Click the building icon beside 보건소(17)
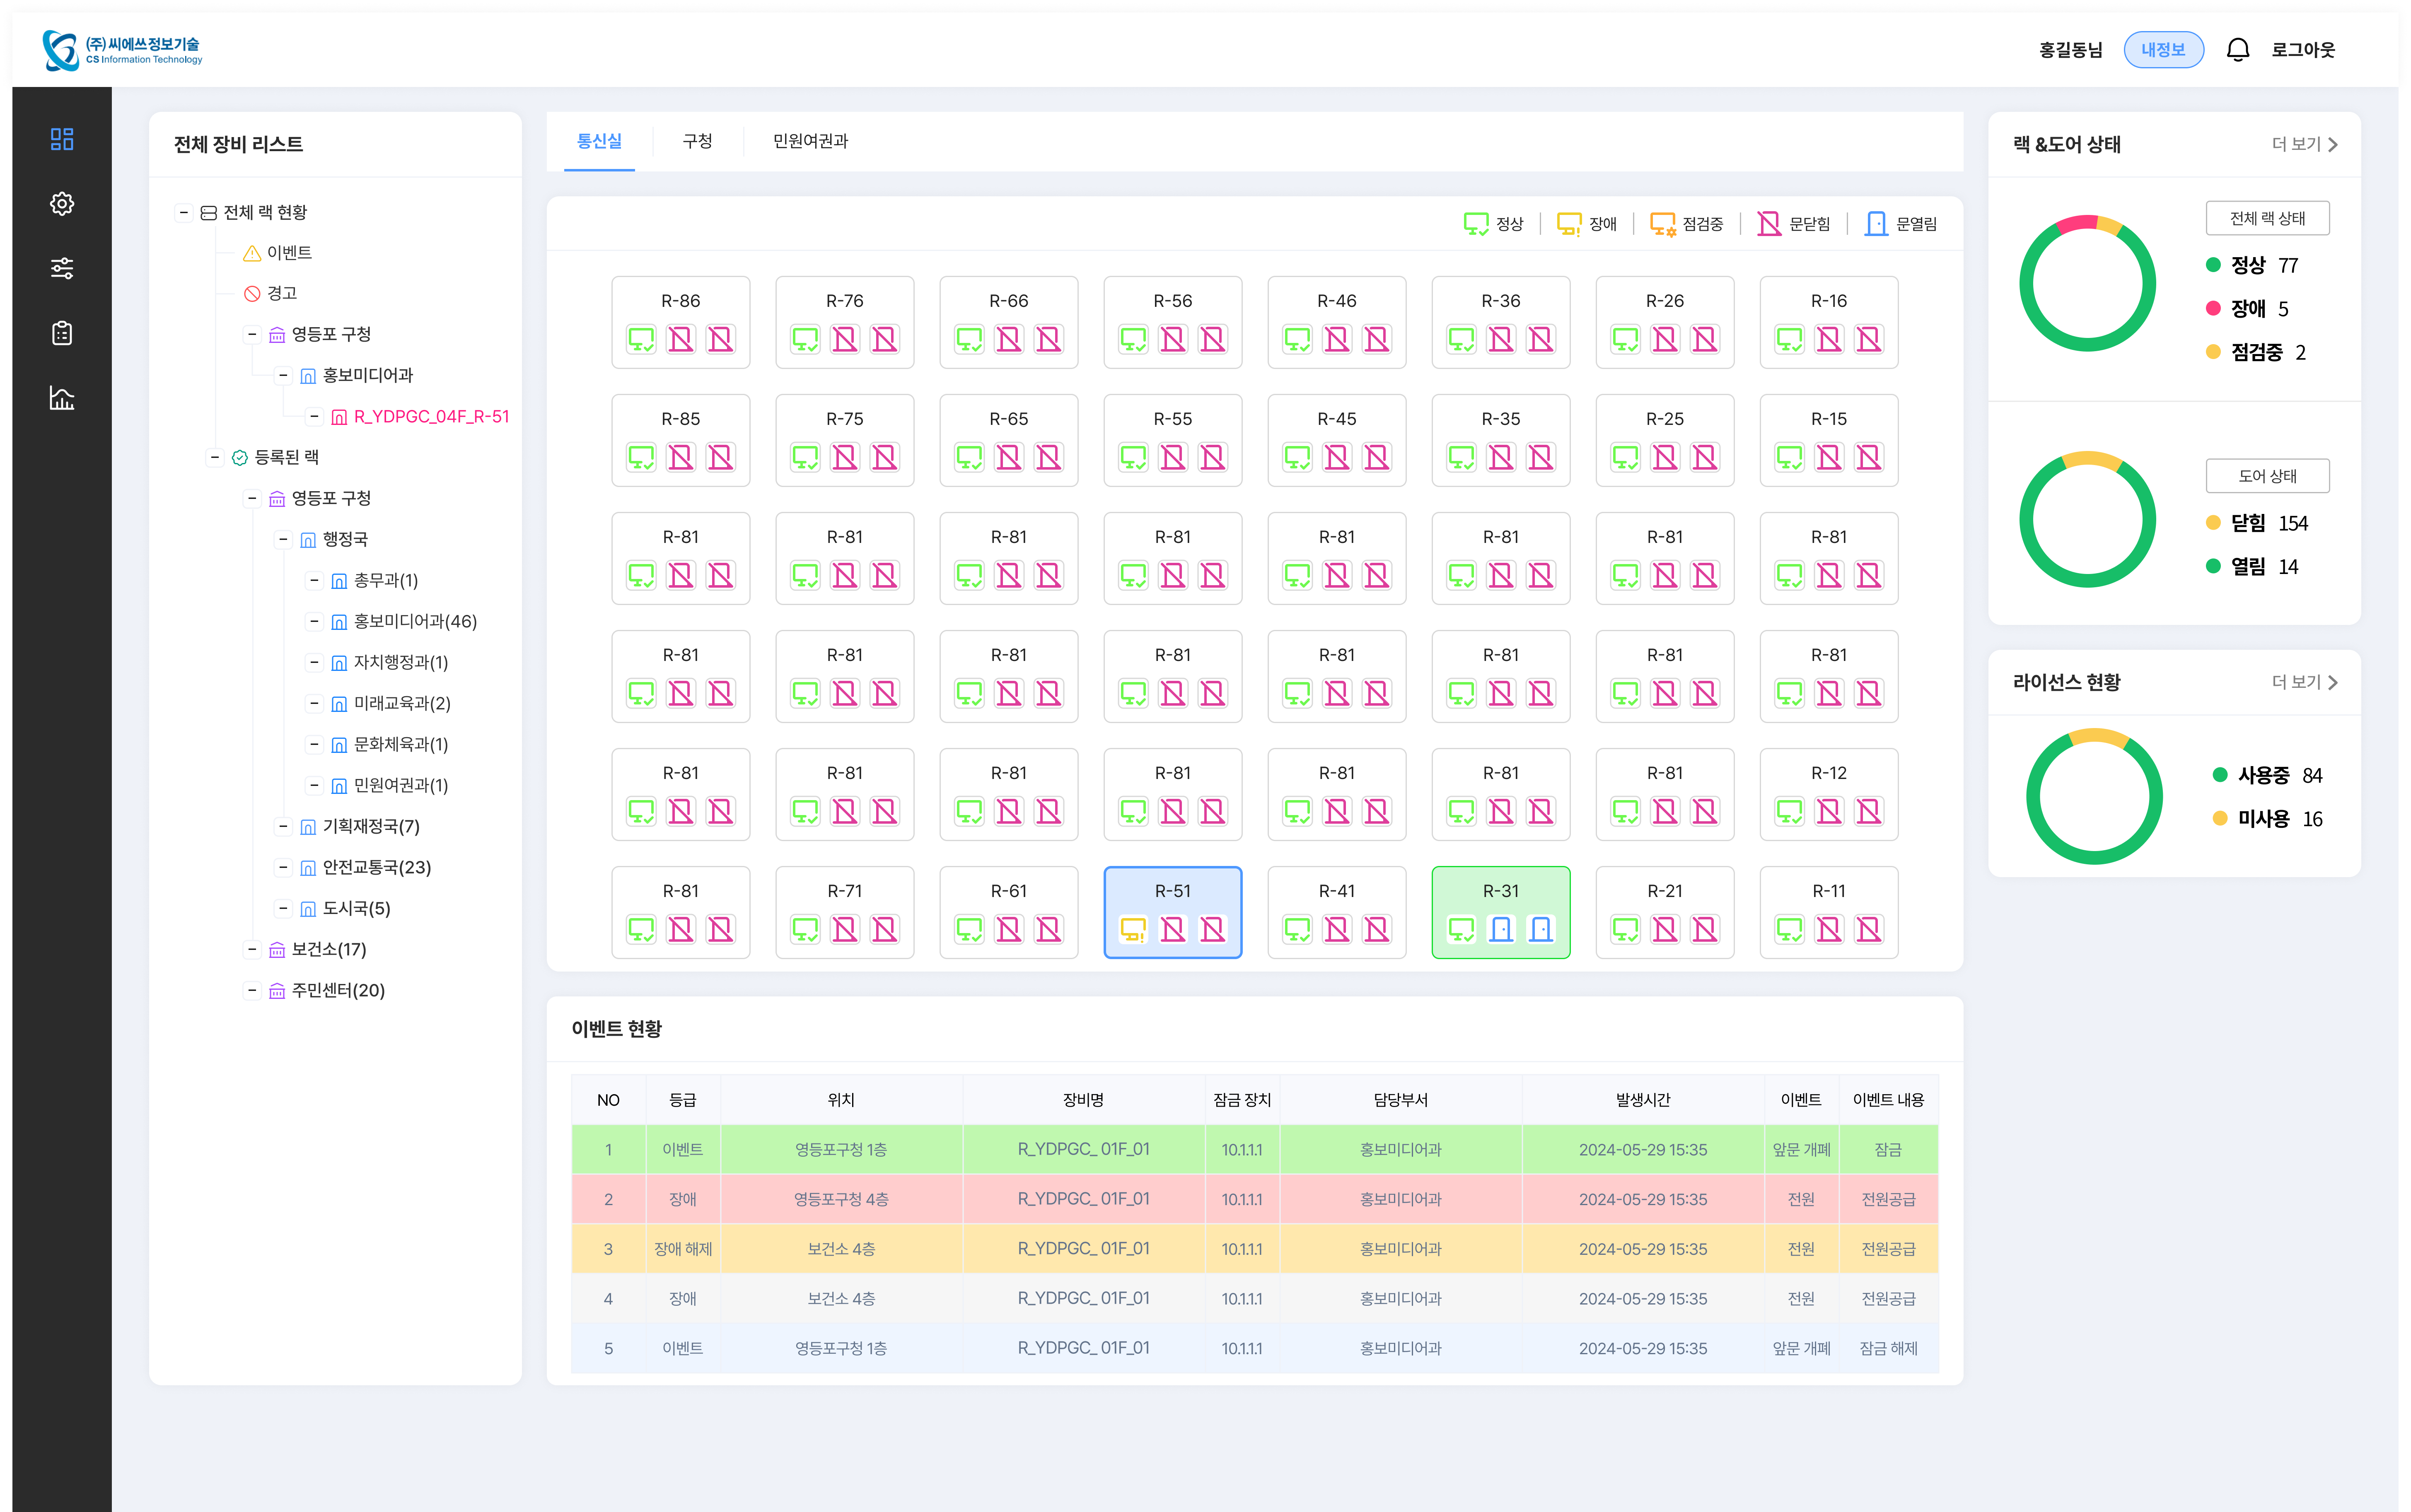 click(x=277, y=950)
